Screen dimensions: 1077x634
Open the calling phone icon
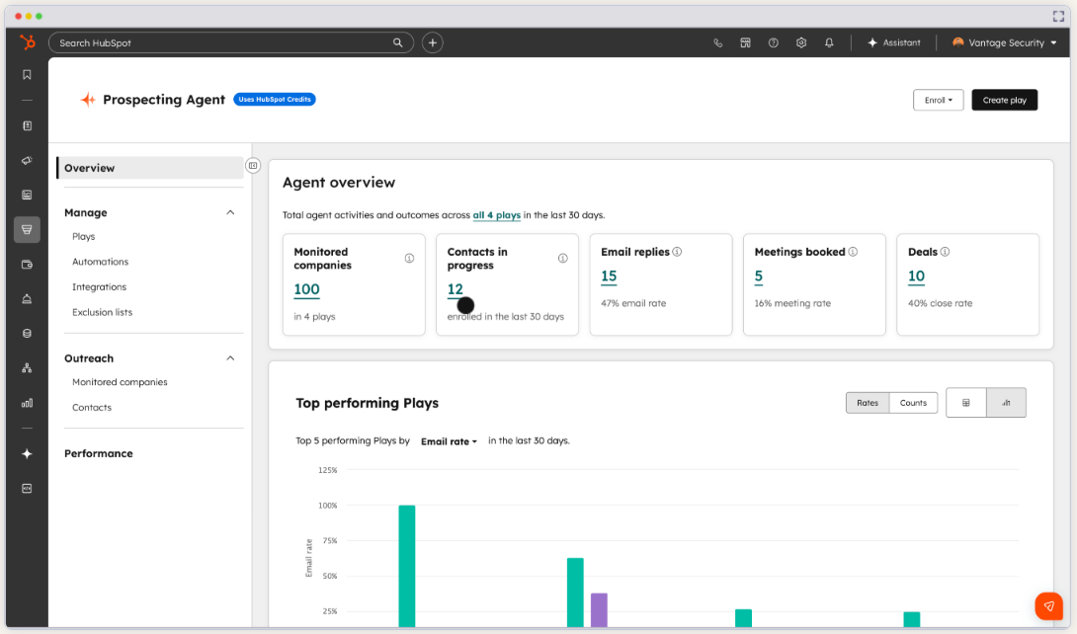pyautogui.click(x=717, y=42)
